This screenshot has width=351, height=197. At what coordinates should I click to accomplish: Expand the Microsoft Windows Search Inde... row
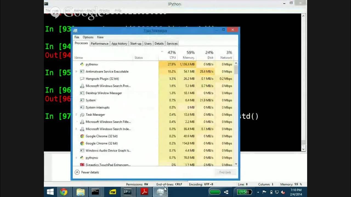click(x=76, y=129)
